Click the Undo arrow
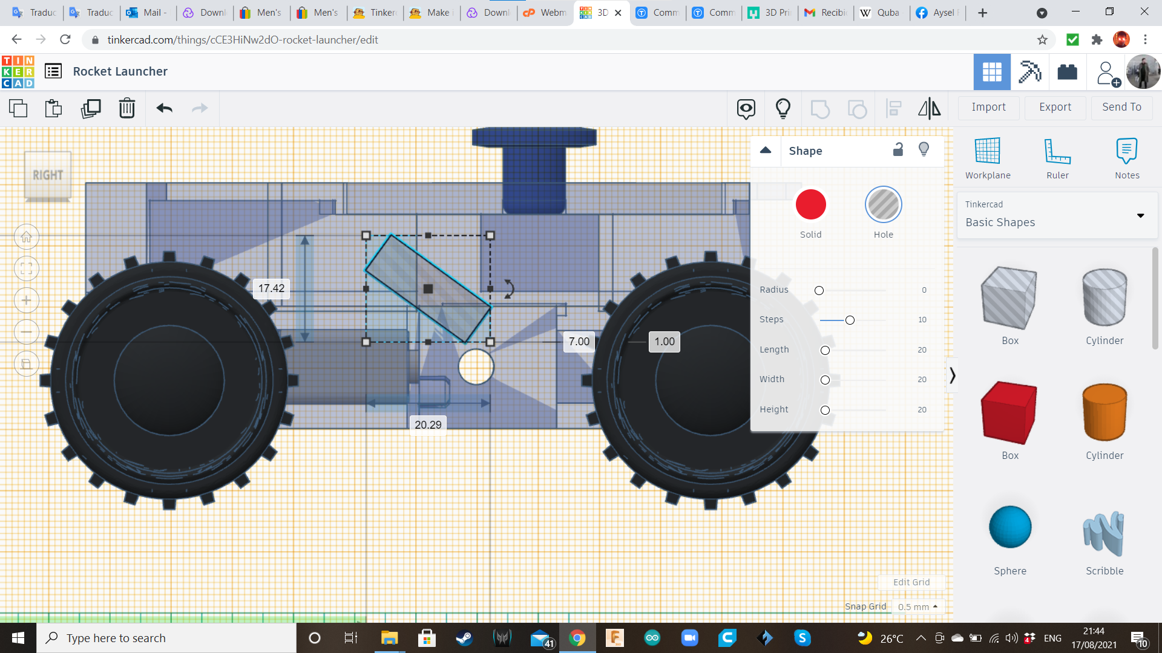 164,108
